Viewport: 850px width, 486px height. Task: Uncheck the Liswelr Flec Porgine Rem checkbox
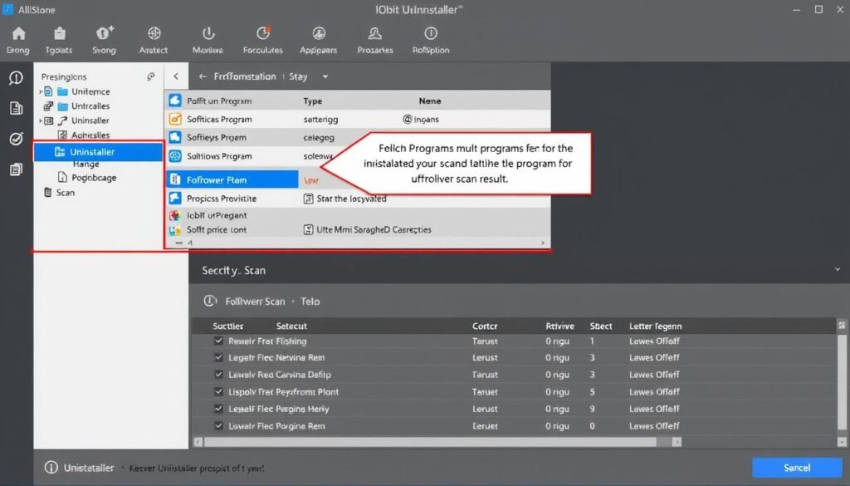tap(218, 426)
